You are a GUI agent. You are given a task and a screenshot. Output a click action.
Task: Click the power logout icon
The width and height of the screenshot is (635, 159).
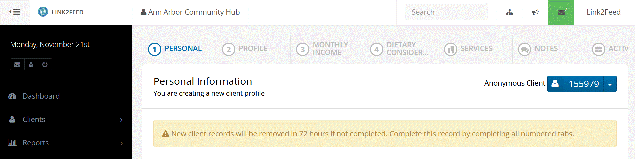pyautogui.click(x=45, y=65)
